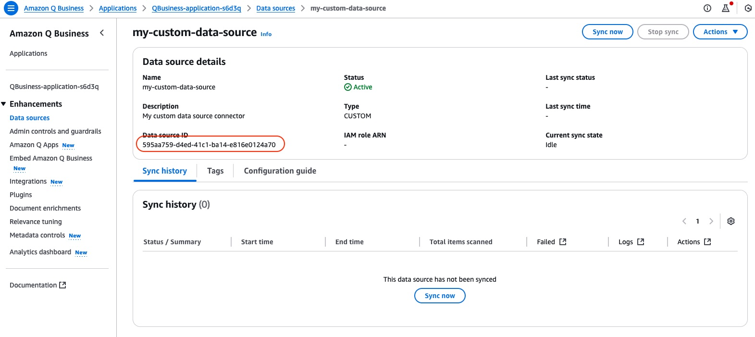Screen dimensions: 755x337
Task: Click the CUSTOM type value
Action: [x=358, y=116]
